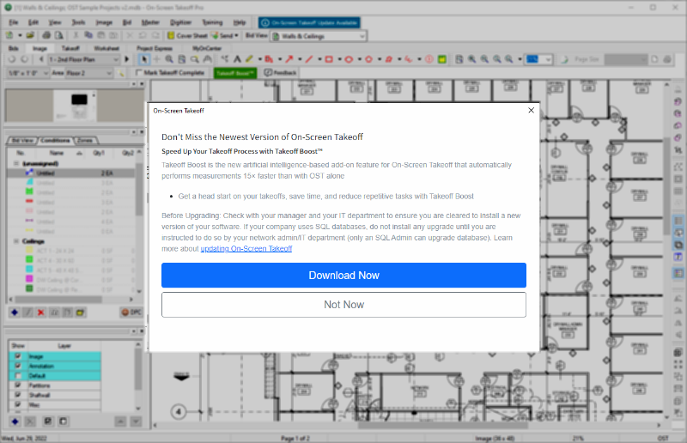Screen dimensions: 687x443
Task: Toggle the Partitions layer Show checkbox
Action: (x=18, y=385)
